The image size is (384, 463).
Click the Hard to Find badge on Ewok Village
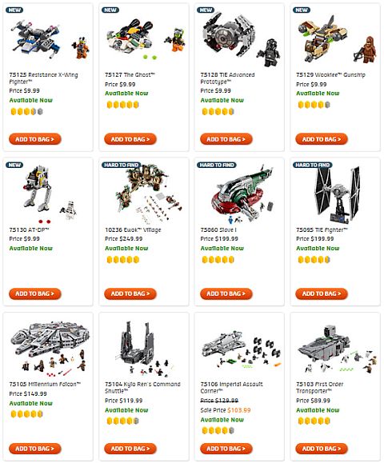pos(121,165)
